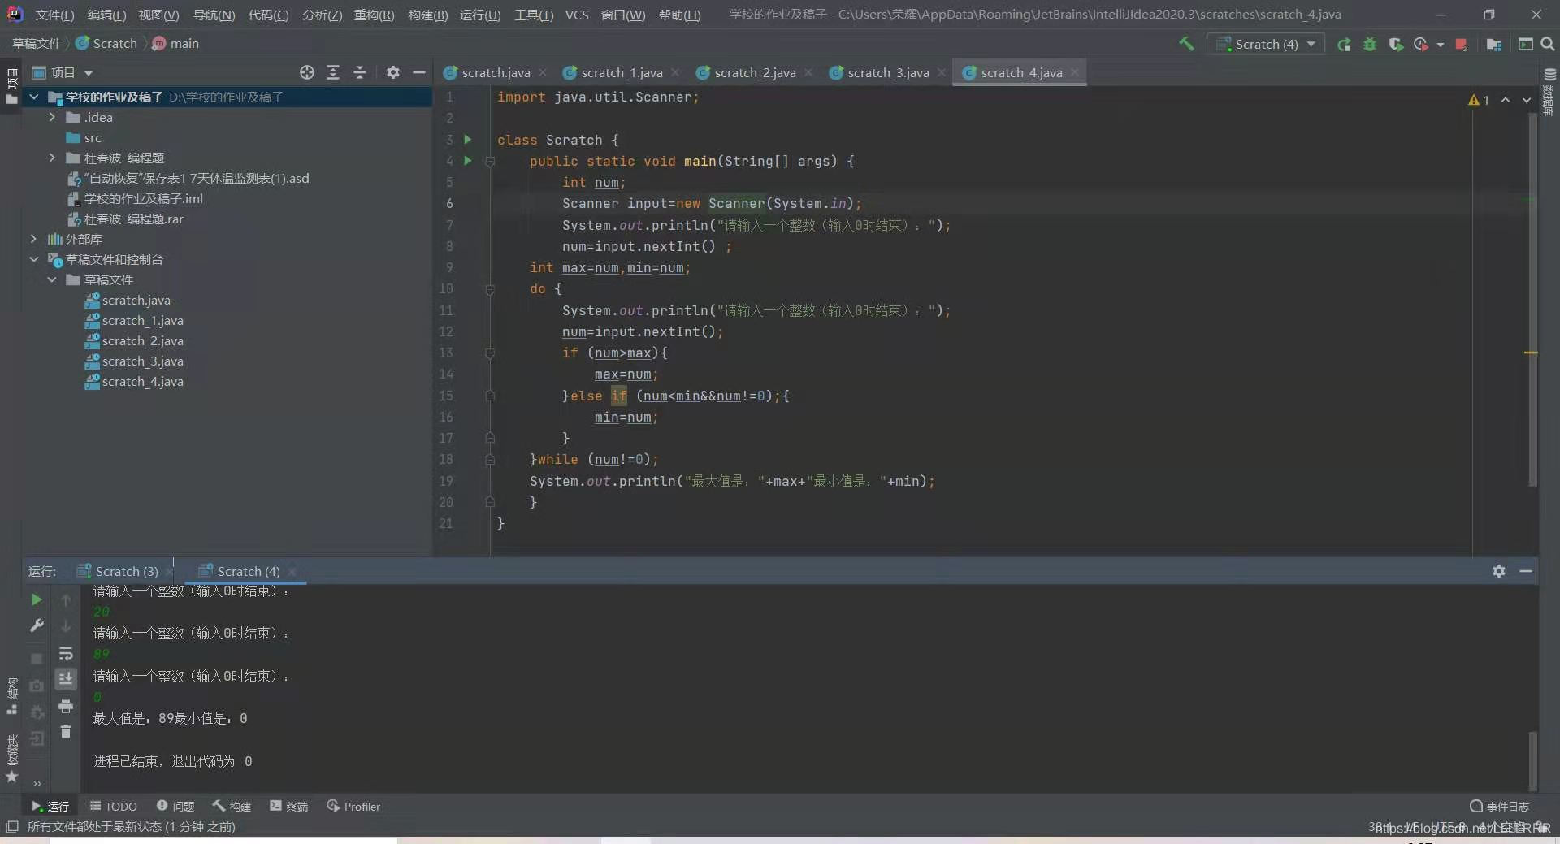
Task: Open Project panel settings gear
Action: point(393,72)
